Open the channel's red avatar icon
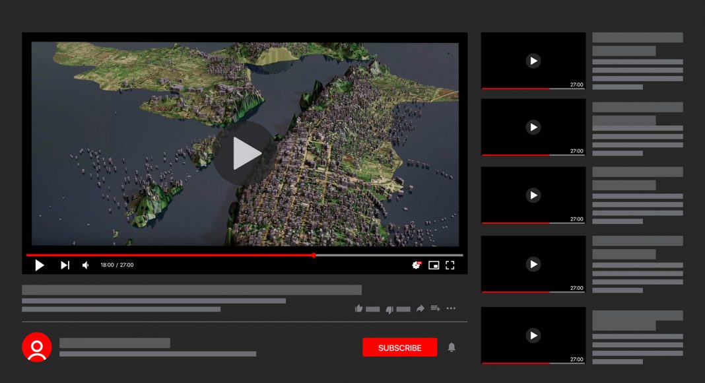Viewport: 705px width, 383px height. point(37,347)
